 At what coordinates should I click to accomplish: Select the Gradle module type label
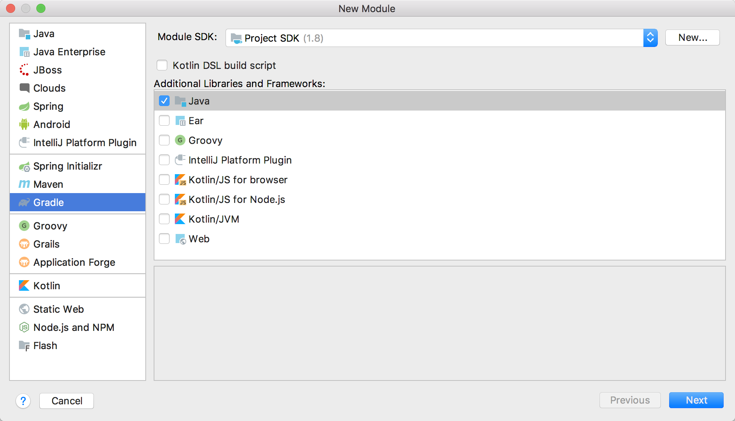pos(48,203)
